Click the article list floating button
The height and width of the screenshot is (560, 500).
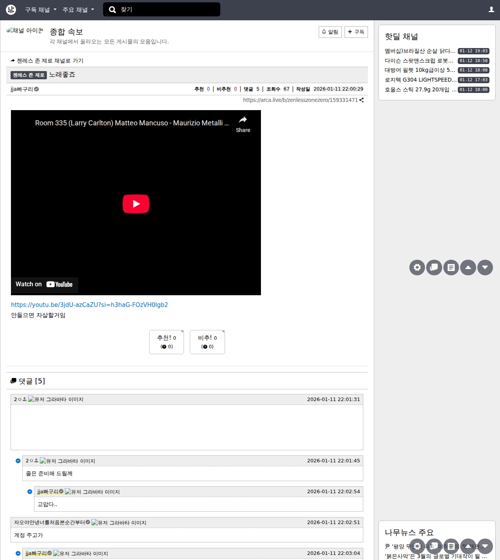[x=451, y=268]
